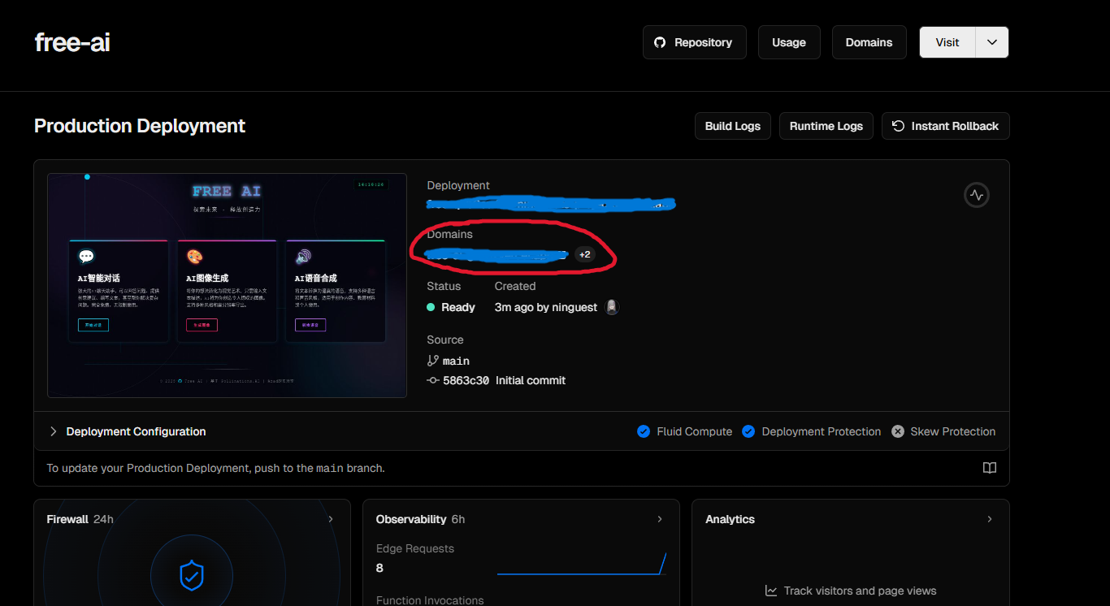This screenshot has width=1110, height=606.
Task: Click the Fluid Compute status item
Action: coord(684,431)
